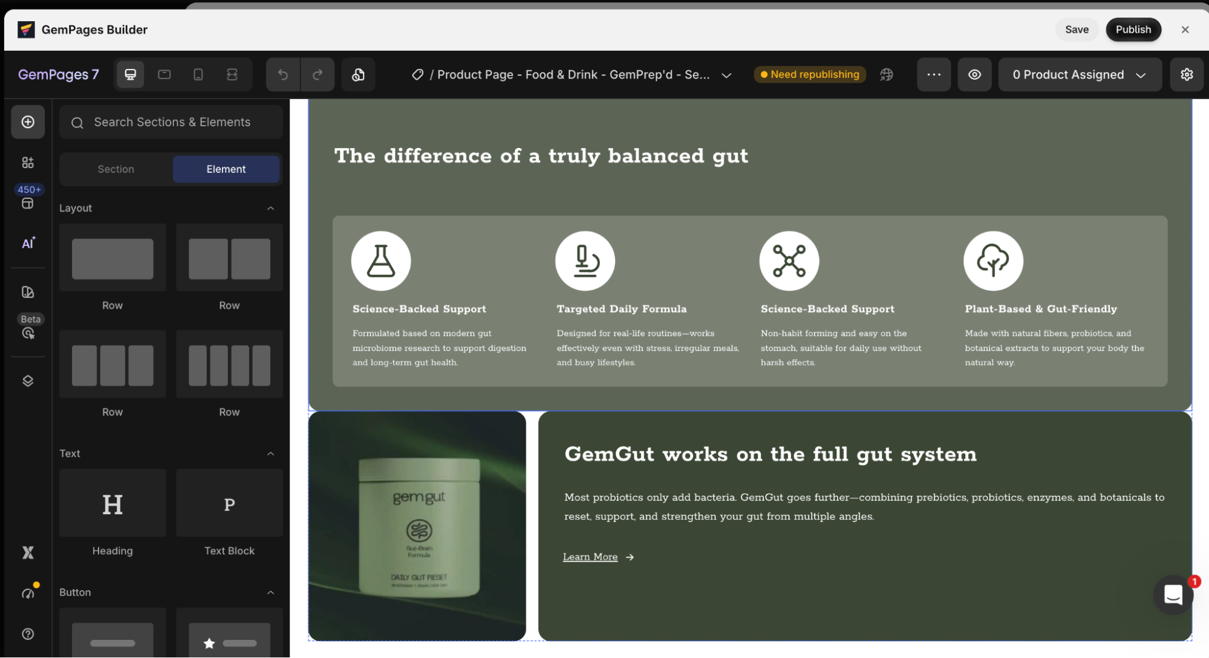1209x658 pixels.
Task: Select the full-width layout view icon
Action: coord(232,74)
